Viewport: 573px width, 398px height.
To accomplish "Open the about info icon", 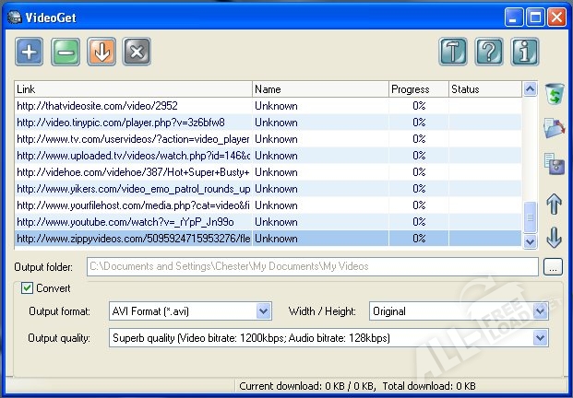I will [526, 52].
